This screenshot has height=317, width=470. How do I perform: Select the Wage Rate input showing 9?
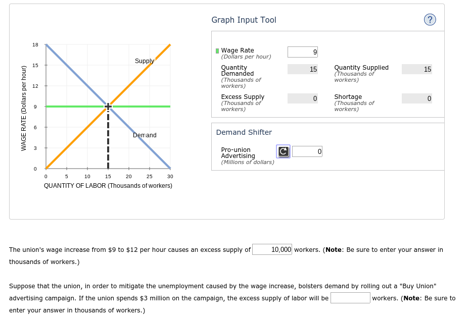pyautogui.click(x=302, y=51)
